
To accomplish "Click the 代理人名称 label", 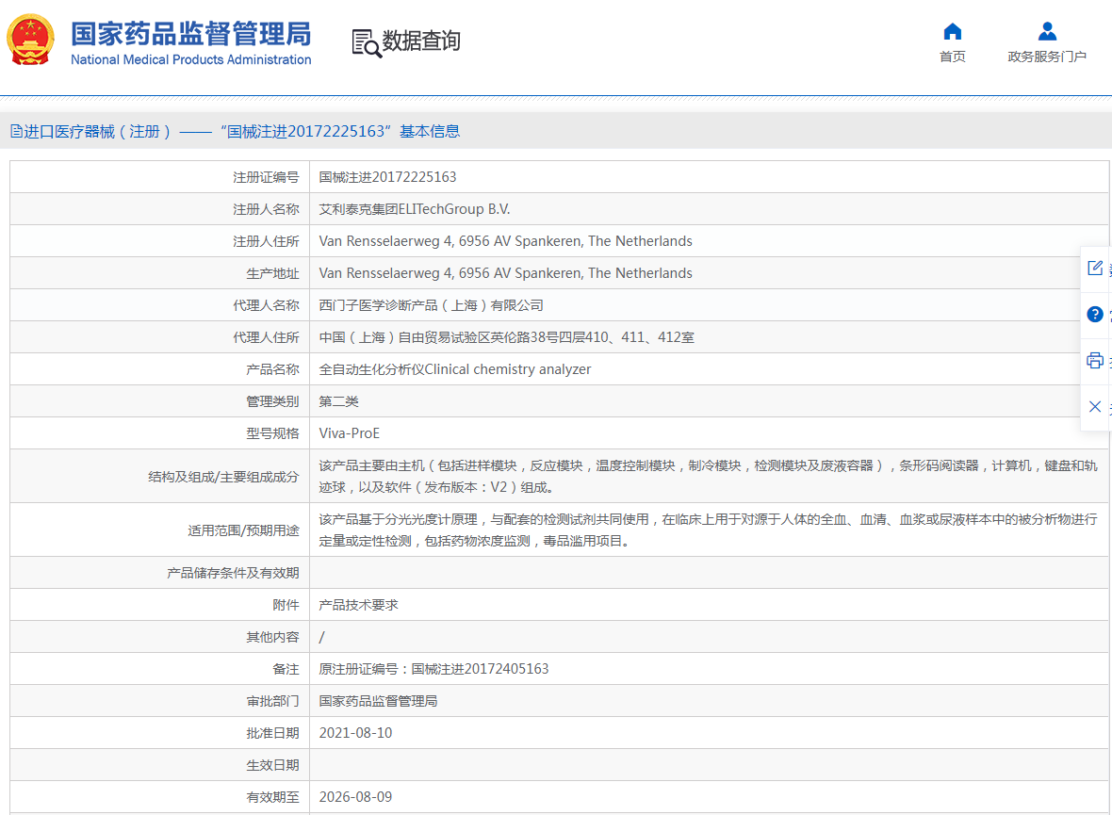I will 266,305.
